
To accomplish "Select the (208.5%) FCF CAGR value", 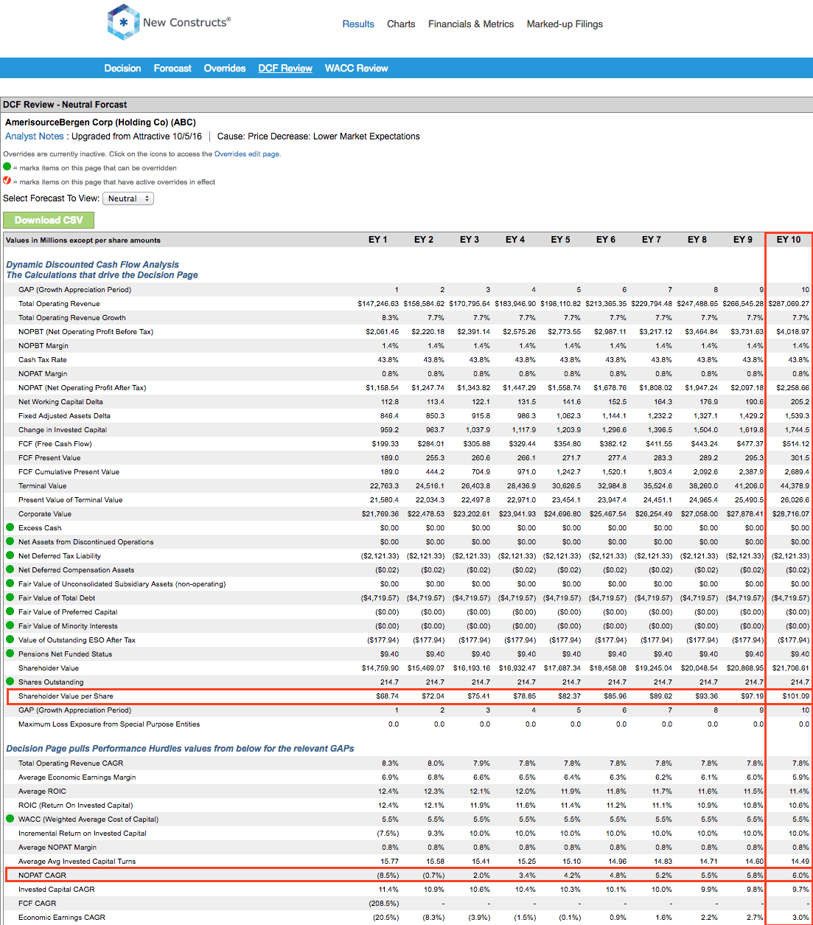I will pos(384,904).
